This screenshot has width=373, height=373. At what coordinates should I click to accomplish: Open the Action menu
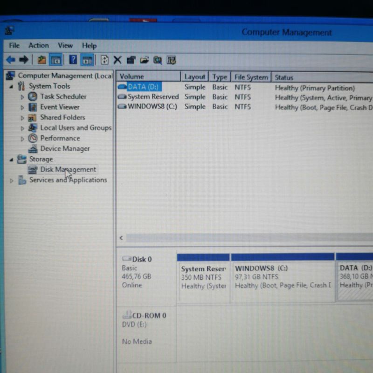(38, 45)
